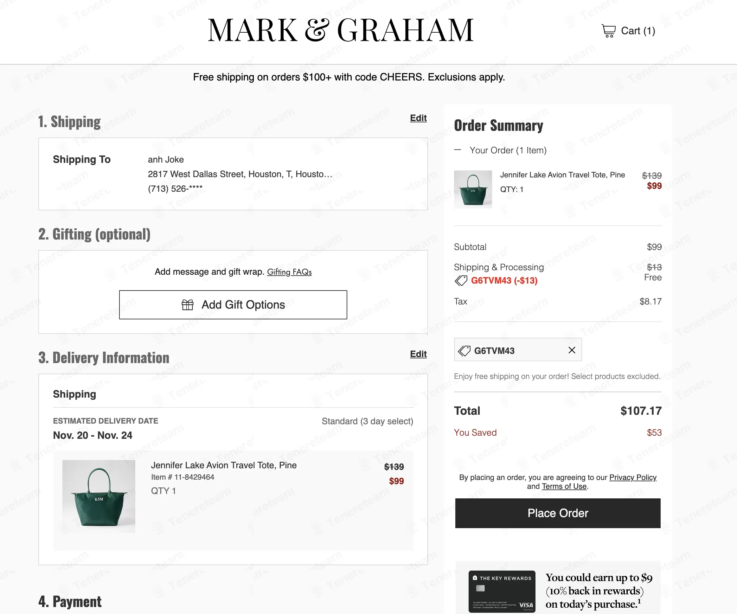Open the shopping cart icon
The width and height of the screenshot is (737, 614).
(x=609, y=31)
